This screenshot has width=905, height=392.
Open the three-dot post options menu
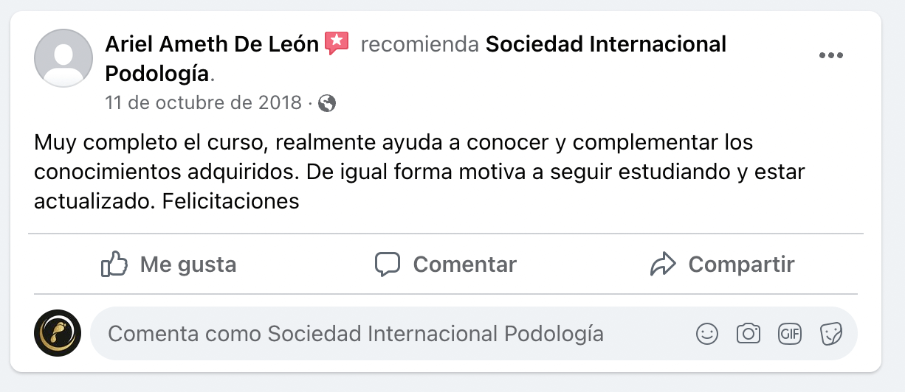tap(831, 56)
